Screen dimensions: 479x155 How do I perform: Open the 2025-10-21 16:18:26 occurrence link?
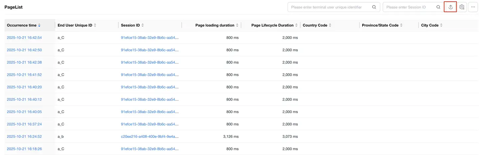pyautogui.click(x=24, y=149)
